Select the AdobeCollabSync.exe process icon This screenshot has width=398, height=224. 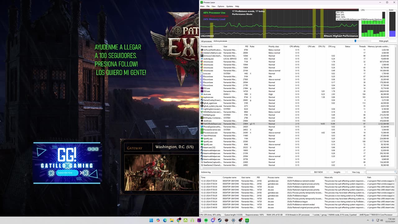(x=202, y=53)
